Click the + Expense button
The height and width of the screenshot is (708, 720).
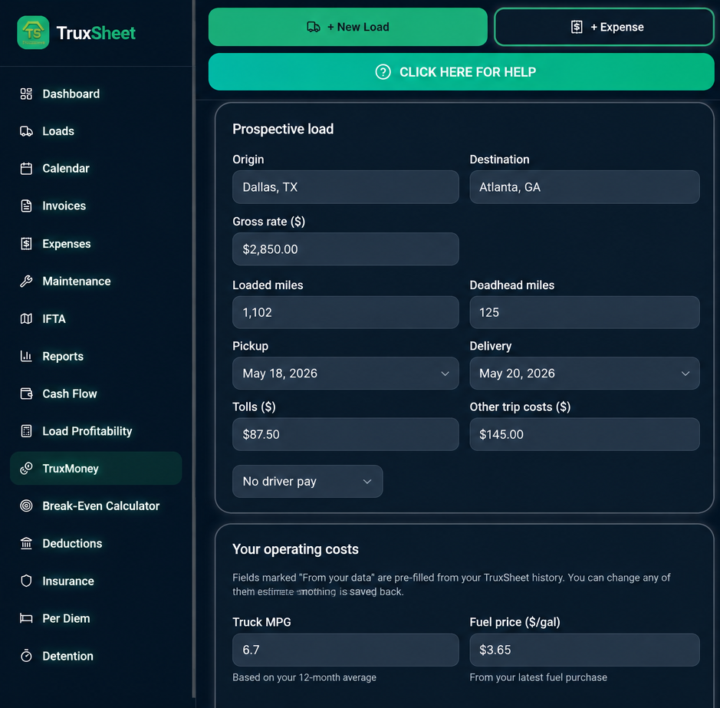click(x=603, y=27)
